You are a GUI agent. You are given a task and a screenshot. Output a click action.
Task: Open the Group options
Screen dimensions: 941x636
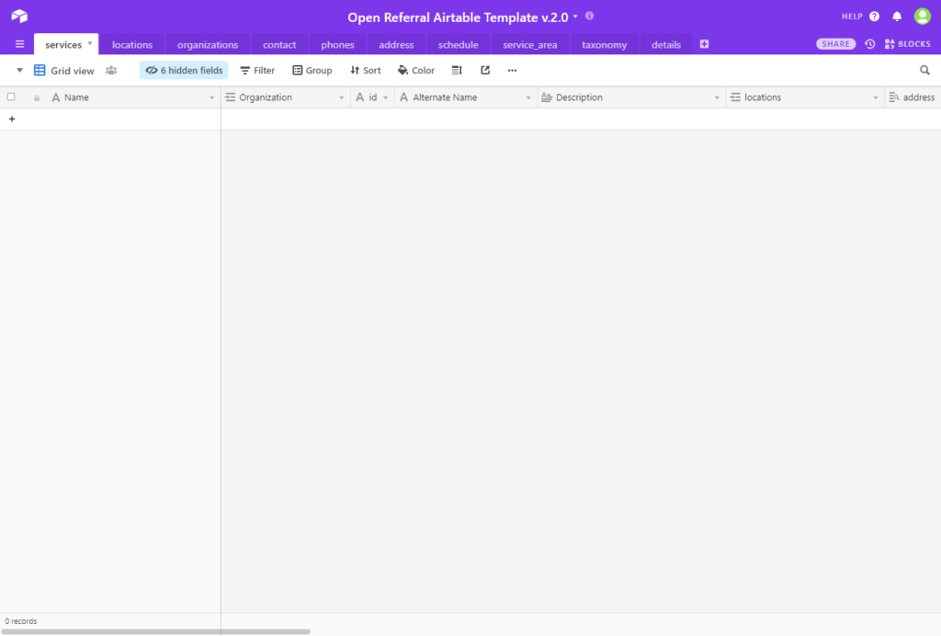point(312,70)
